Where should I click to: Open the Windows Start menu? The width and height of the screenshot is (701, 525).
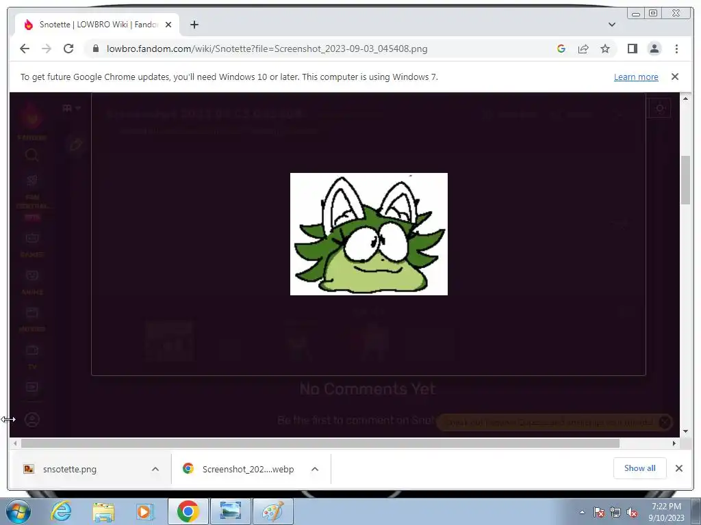pos(17,511)
